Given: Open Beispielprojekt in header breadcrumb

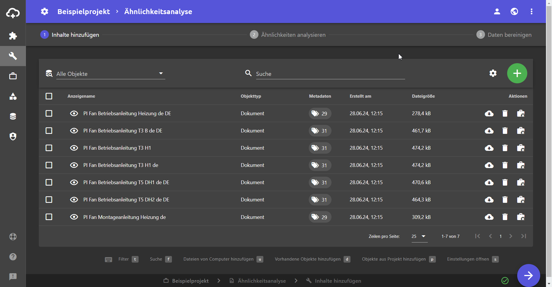Looking at the screenshot, I should [x=84, y=11].
